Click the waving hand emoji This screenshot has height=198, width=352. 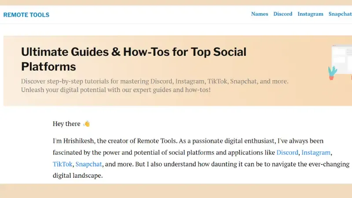point(86,124)
